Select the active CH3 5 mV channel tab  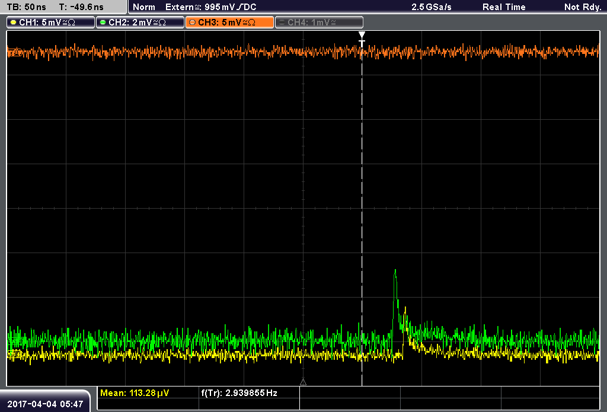tap(229, 23)
